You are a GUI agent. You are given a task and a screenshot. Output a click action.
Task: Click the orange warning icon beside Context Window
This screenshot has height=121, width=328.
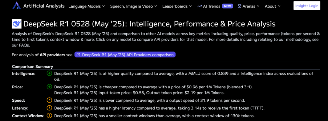[50, 116]
